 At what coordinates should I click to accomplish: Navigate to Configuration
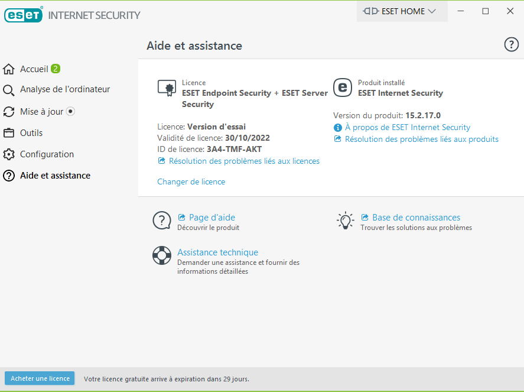coord(47,154)
